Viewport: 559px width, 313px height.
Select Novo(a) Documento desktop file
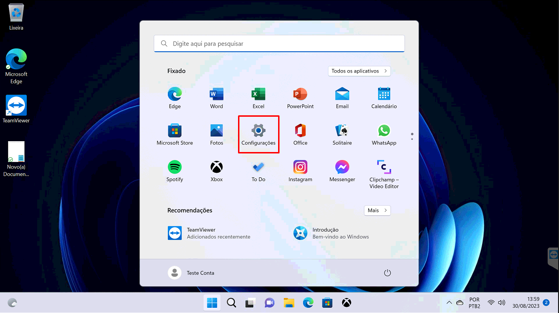(x=16, y=159)
